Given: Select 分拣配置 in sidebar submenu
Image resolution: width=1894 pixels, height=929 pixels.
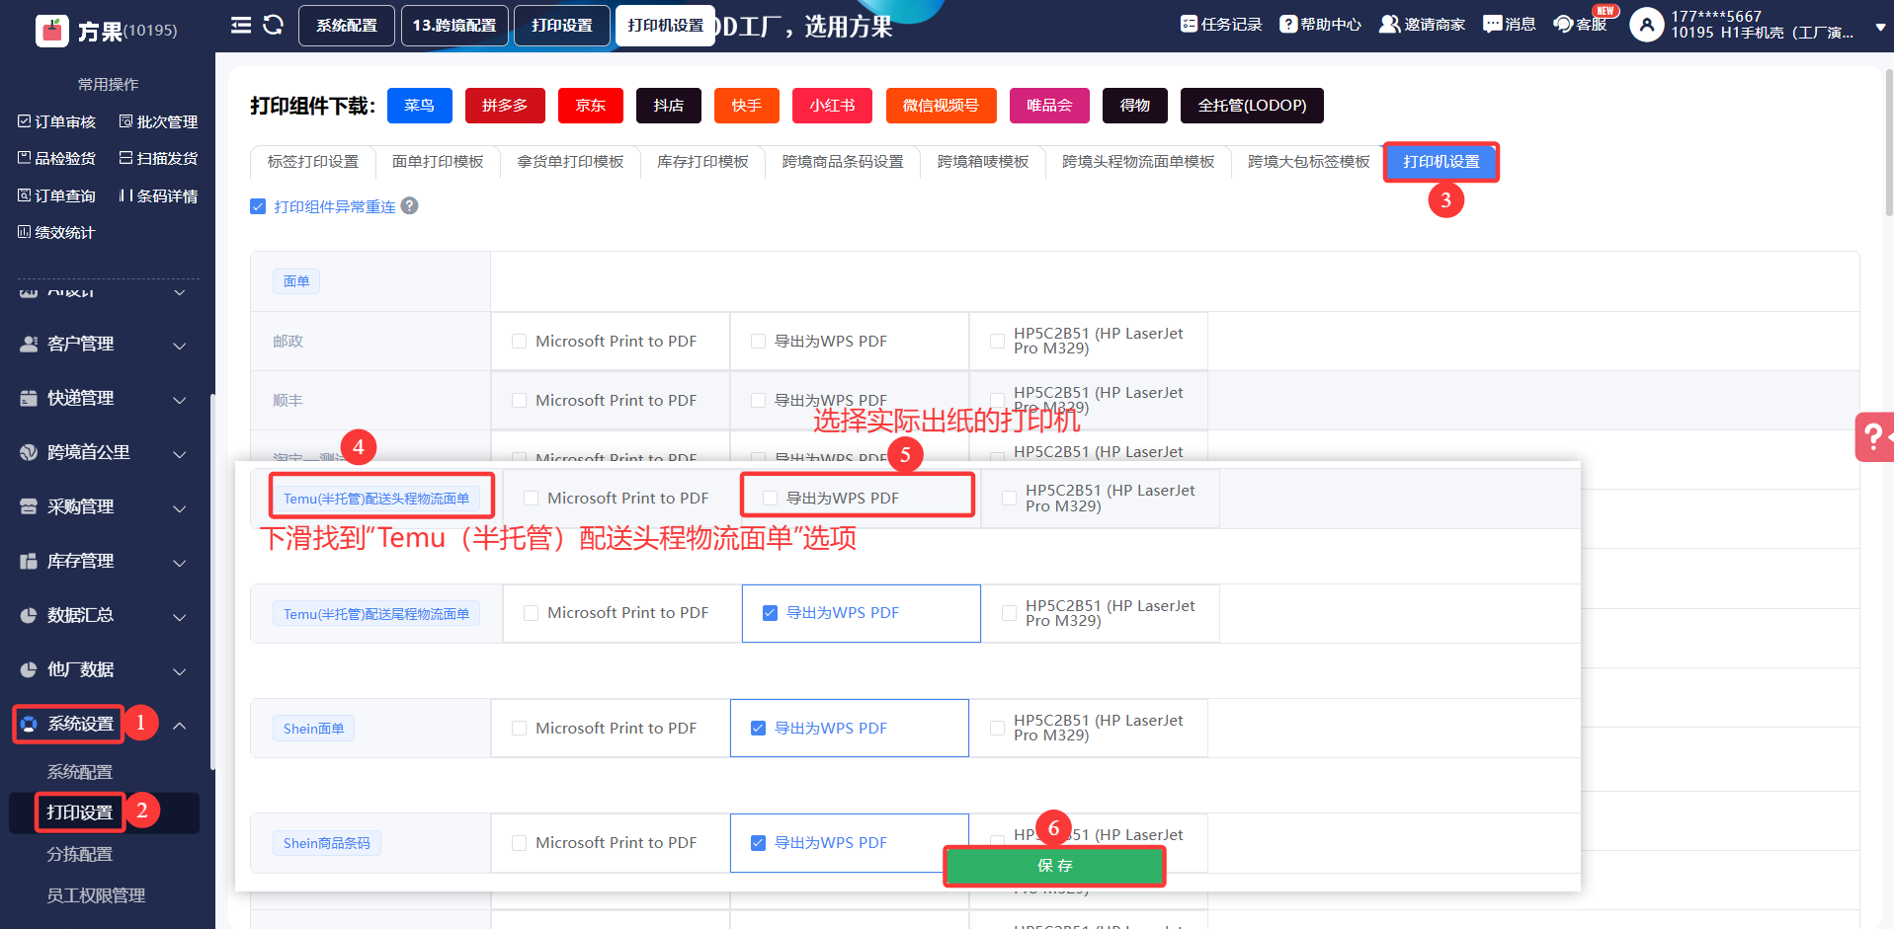Looking at the screenshot, I should pyautogui.click(x=80, y=854).
